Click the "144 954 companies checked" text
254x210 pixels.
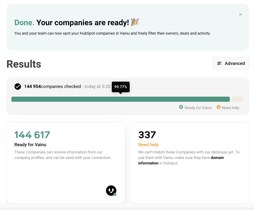click(x=53, y=87)
